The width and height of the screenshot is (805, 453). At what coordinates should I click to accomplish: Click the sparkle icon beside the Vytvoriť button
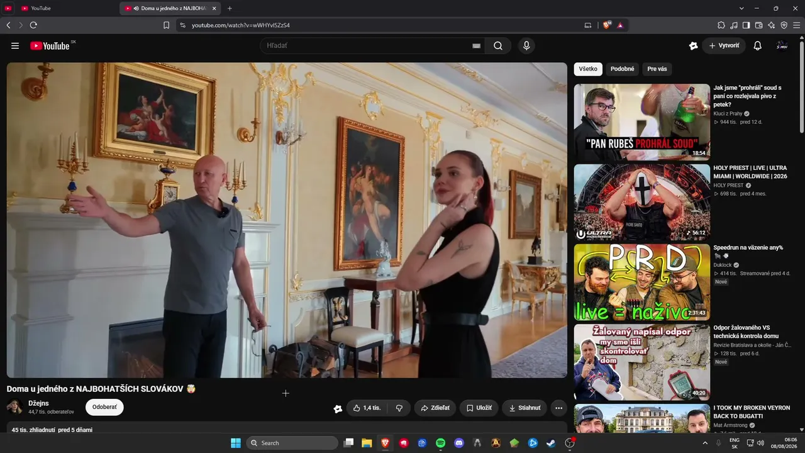click(693, 45)
